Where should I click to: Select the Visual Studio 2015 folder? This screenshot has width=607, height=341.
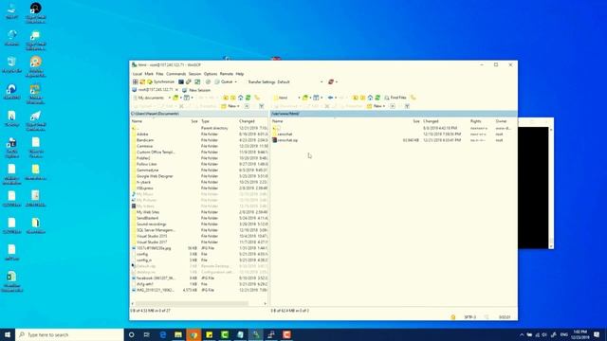click(x=152, y=236)
